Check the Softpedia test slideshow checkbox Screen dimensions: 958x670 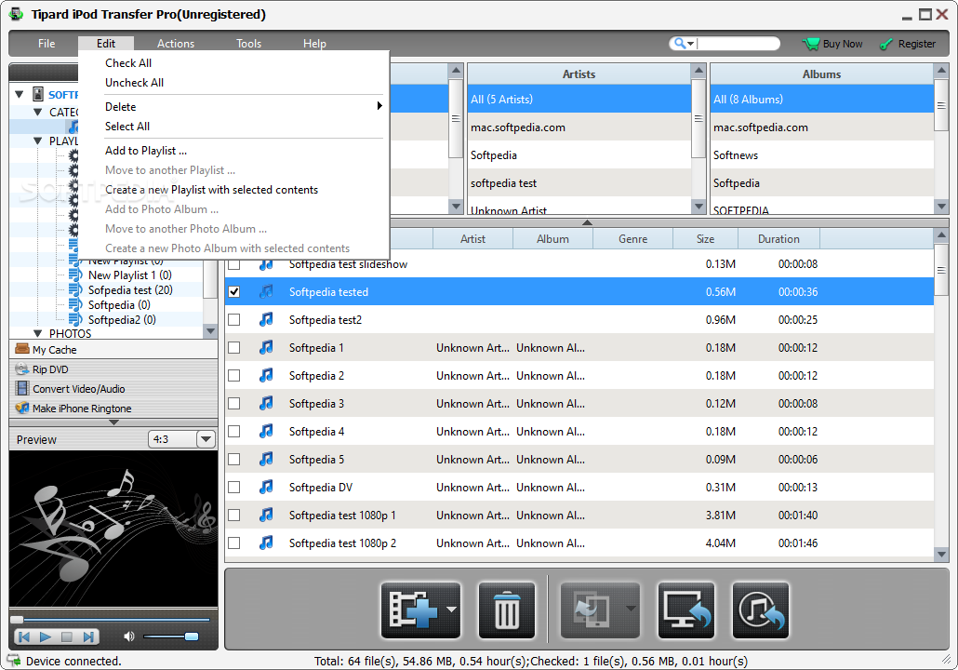tap(234, 264)
